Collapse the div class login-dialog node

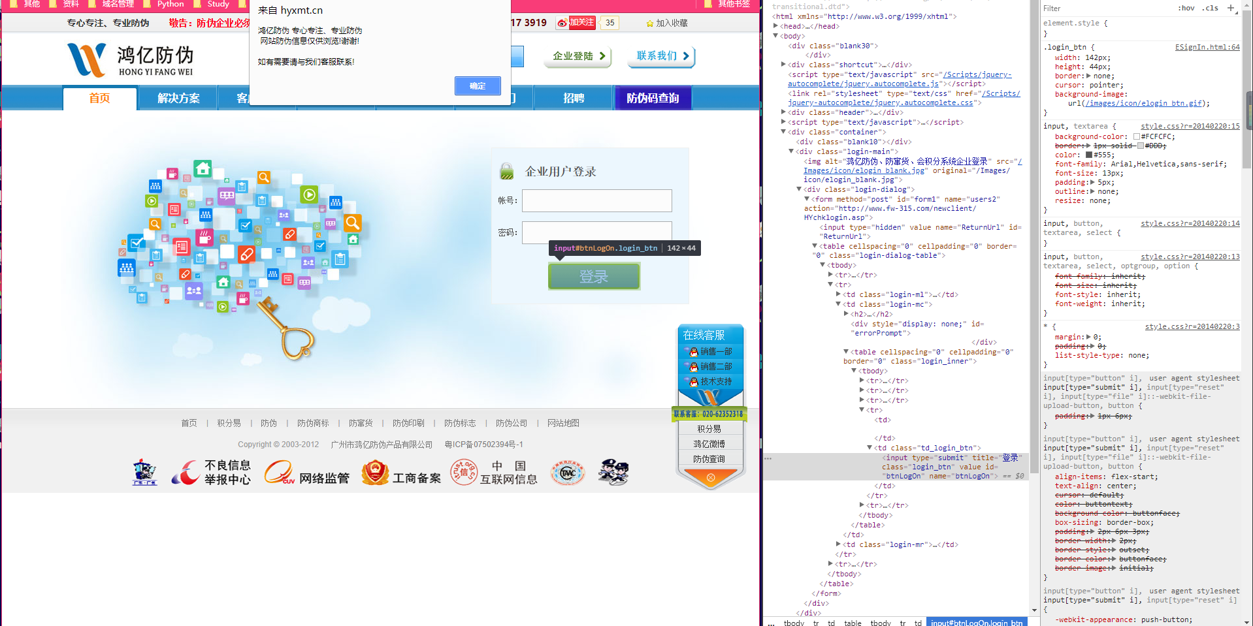(799, 189)
